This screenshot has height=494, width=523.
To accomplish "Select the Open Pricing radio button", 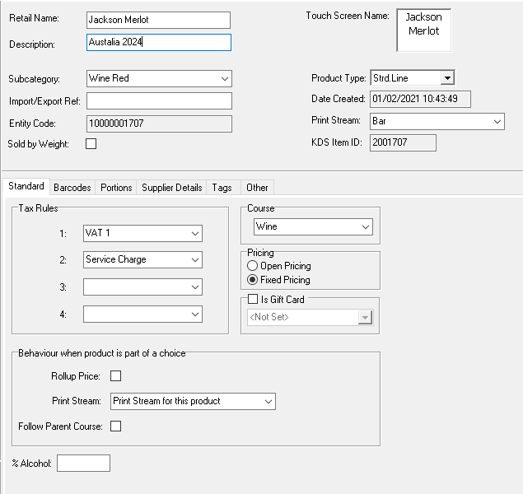I will click(254, 266).
